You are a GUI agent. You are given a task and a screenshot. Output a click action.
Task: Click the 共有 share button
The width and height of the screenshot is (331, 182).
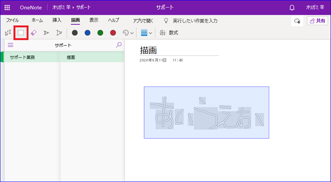(x=317, y=21)
